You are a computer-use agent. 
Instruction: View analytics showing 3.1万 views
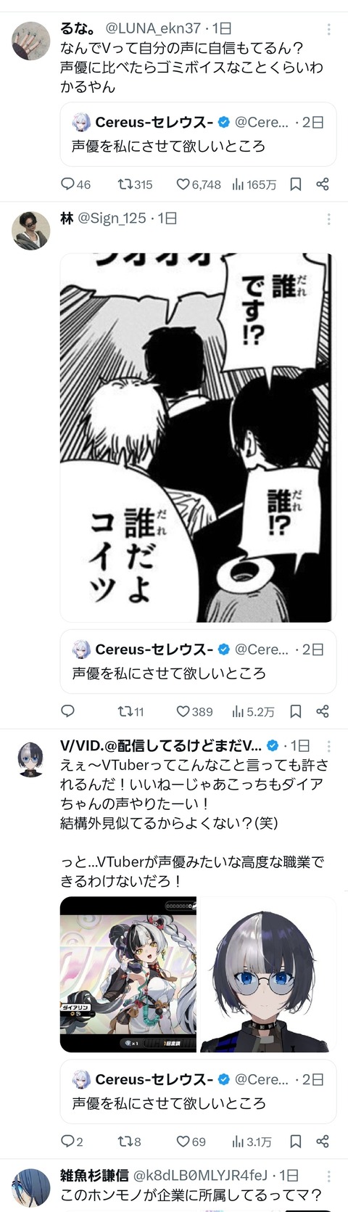point(252,1142)
